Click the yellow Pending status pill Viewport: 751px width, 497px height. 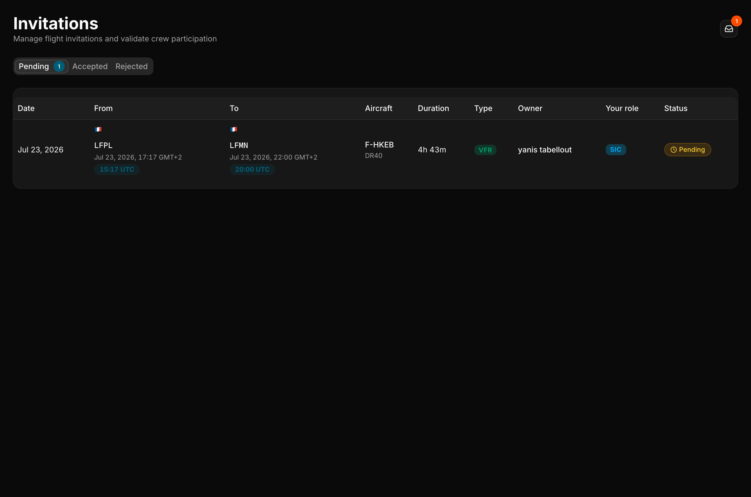[x=687, y=150]
